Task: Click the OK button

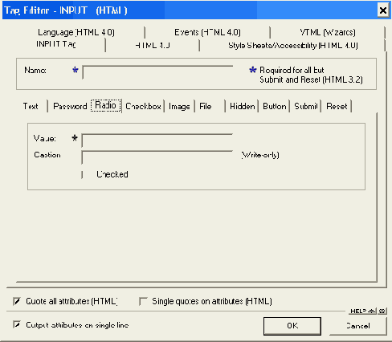Action: tap(292, 326)
